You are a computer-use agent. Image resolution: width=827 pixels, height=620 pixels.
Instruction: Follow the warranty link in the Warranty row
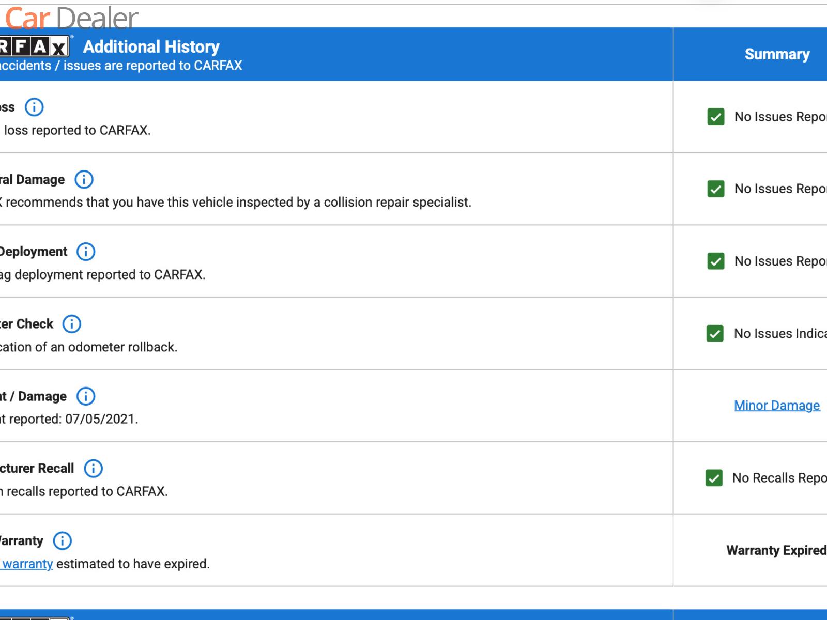tap(27, 564)
